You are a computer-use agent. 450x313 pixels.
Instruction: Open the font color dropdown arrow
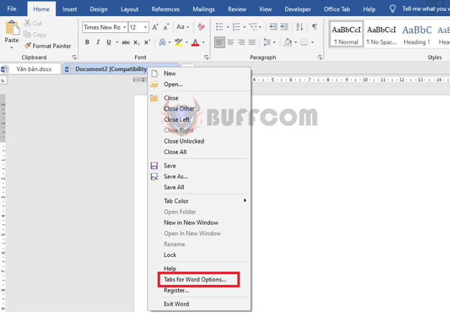[x=203, y=43]
